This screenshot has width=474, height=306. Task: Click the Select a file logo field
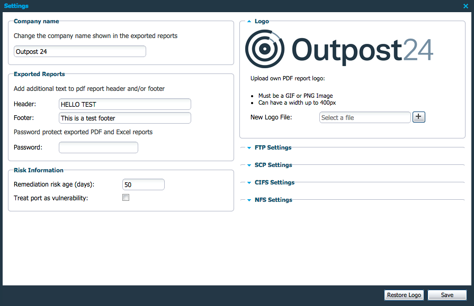[x=364, y=117]
